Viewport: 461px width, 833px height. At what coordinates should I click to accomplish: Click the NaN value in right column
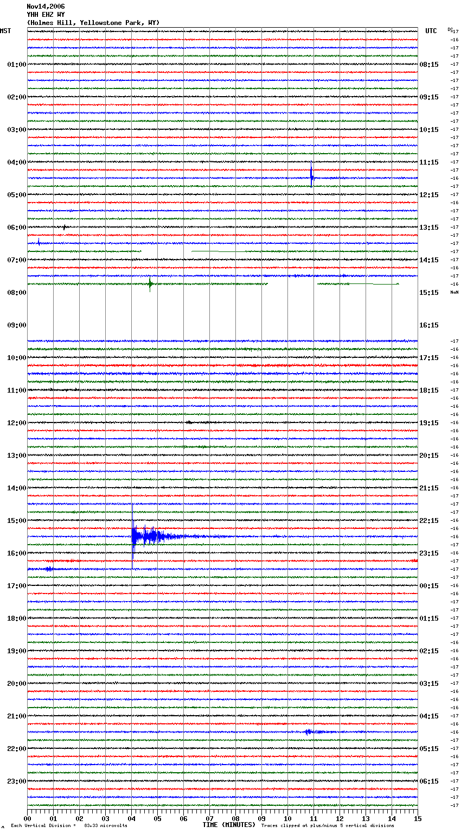pos(454,292)
